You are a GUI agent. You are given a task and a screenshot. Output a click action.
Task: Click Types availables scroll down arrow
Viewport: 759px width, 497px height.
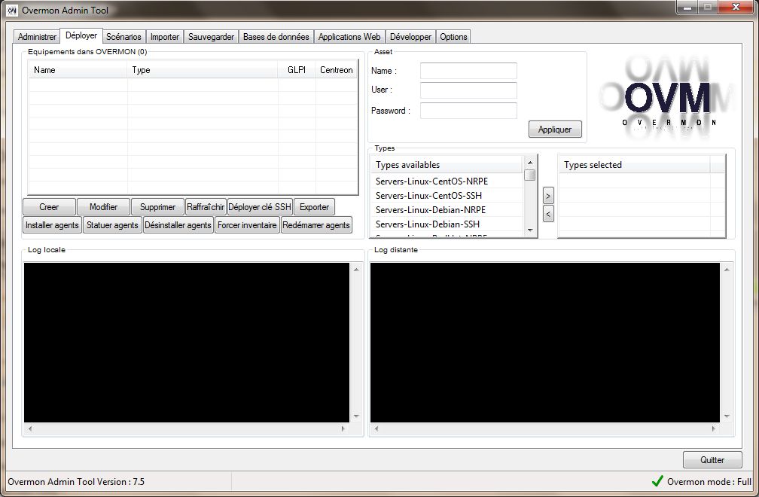coord(530,230)
